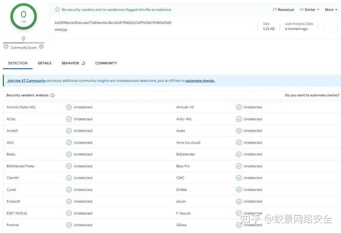
Task: Click the GData vendor name
Action: (181, 225)
